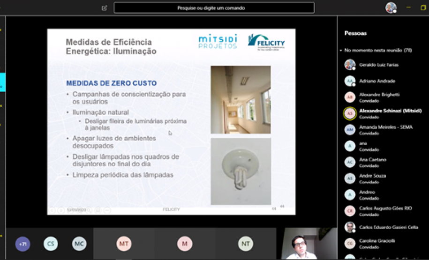Click the slide's more options (ellipsis) control

click(x=107, y=210)
